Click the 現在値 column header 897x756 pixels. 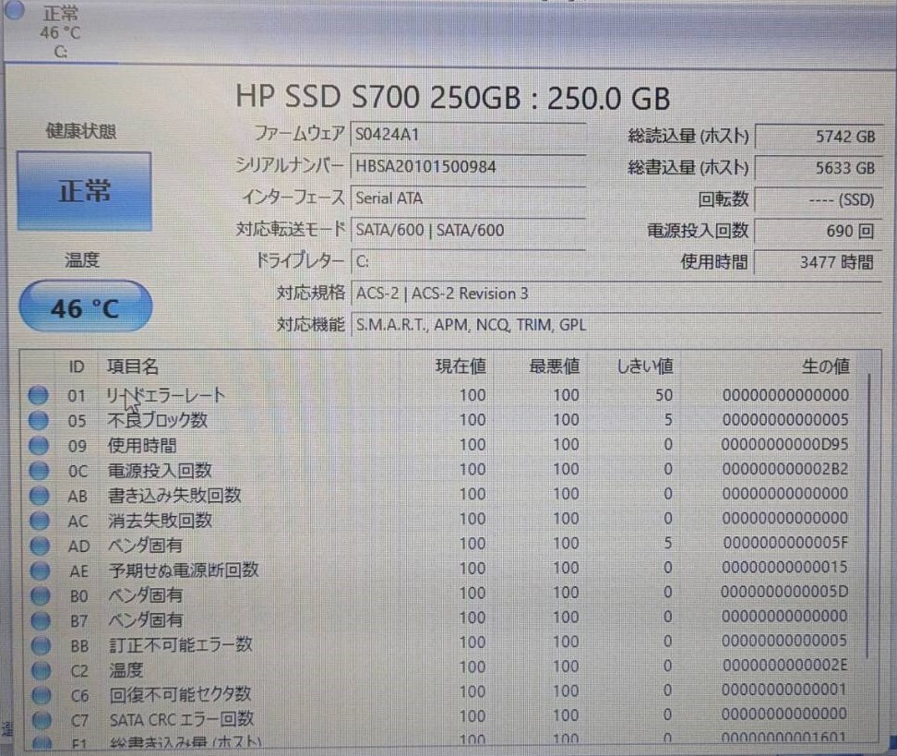(x=461, y=366)
